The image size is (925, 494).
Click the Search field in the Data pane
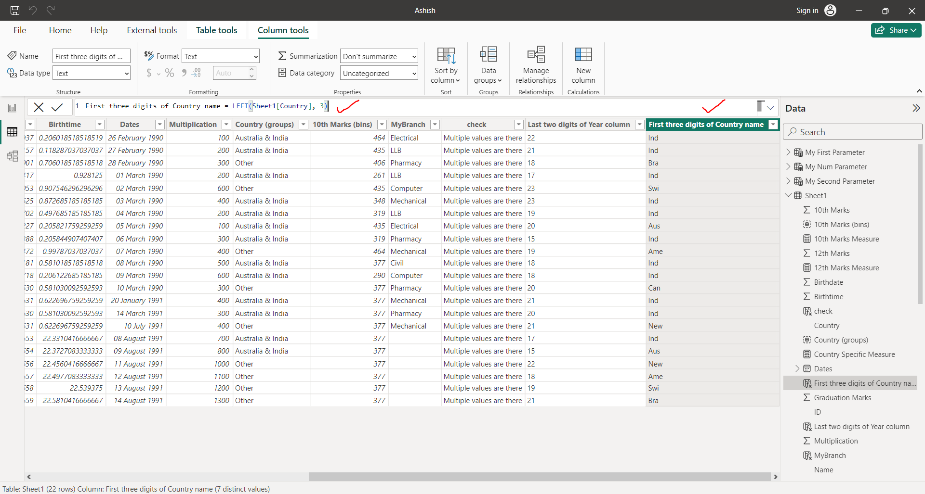point(852,131)
